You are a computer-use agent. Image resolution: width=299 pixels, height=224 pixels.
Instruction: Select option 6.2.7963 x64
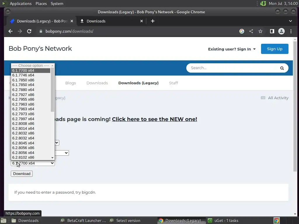pyautogui.click(x=31, y=109)
